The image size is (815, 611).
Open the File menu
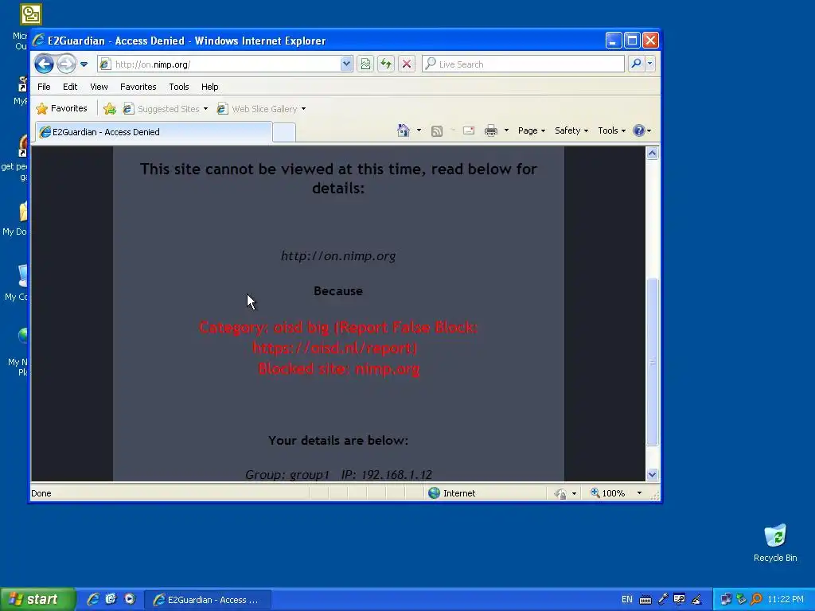click(x=45, y=87)
